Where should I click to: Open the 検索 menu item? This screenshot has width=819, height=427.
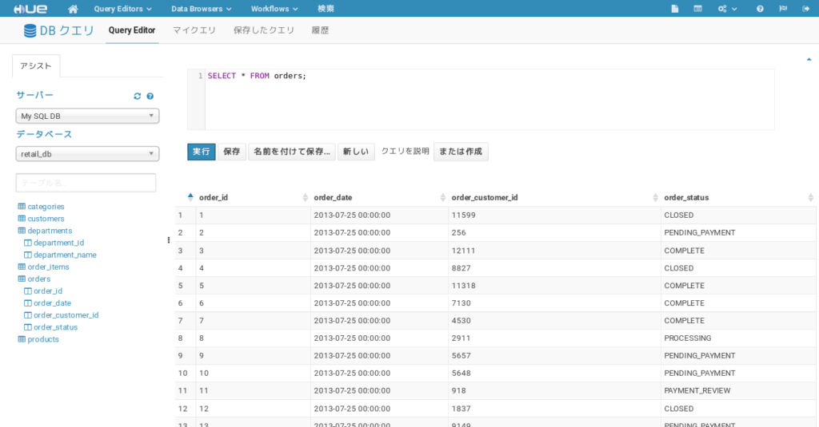click(326, 9)
